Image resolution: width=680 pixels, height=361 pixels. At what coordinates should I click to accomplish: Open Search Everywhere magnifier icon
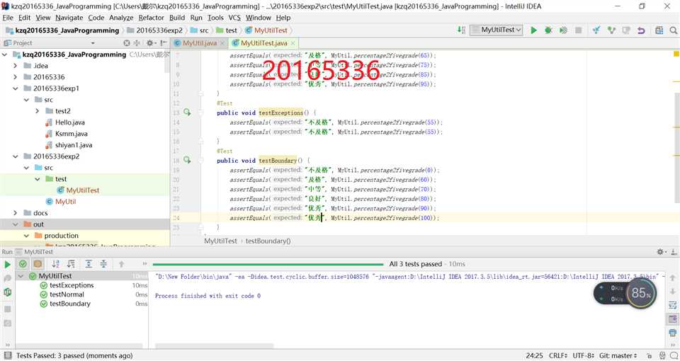[673, 30]
